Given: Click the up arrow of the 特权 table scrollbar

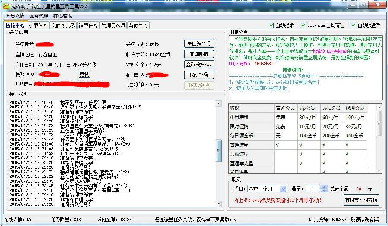Looking at the screenshot, I should coord(379,107).
